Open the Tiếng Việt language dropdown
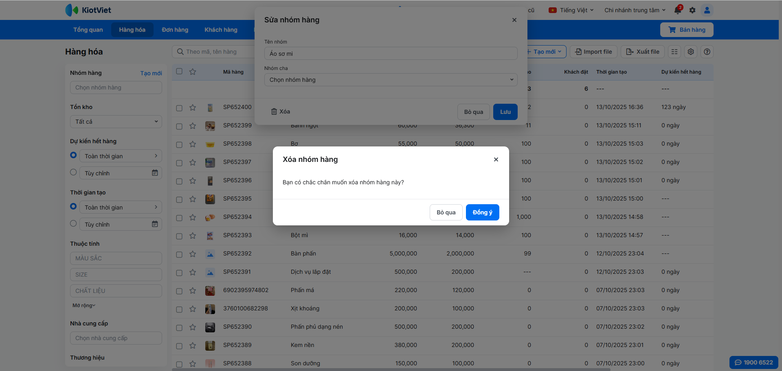The width and height of the screenshot is (782, 371). click(571, 10)
